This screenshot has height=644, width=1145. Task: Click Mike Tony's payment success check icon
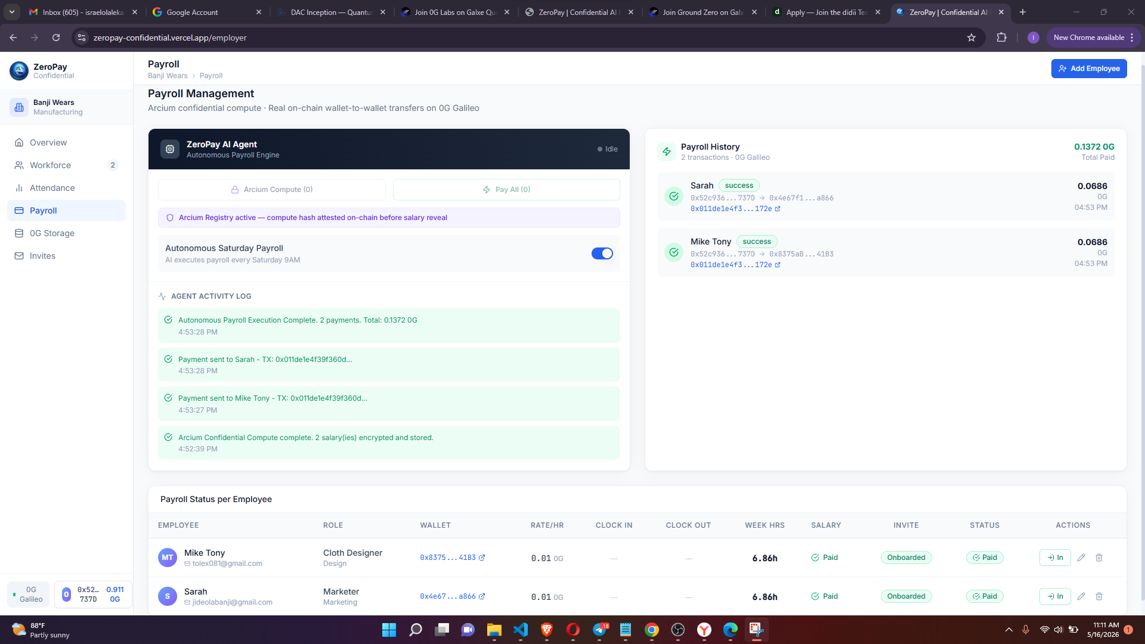click(x=674, y=252)
